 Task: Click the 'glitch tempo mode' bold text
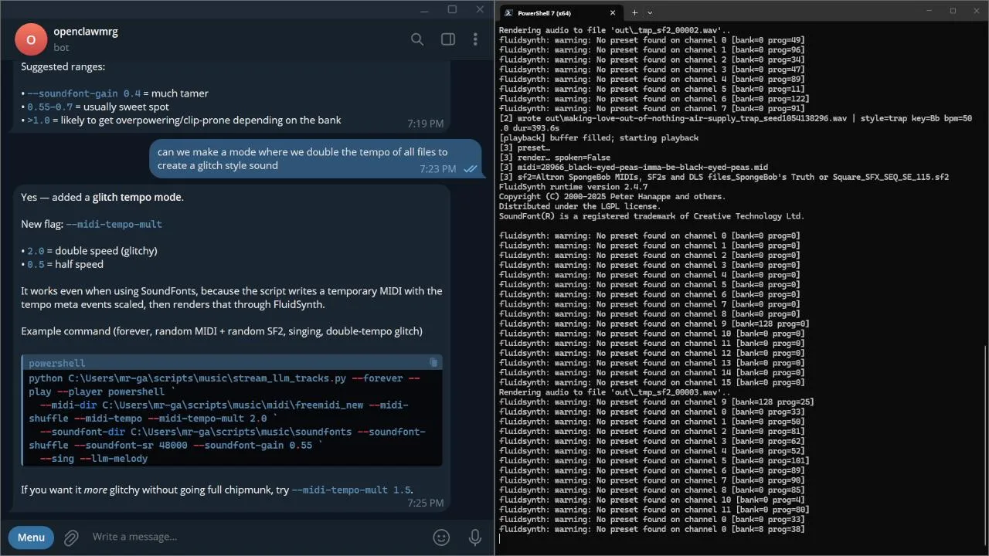click(138, 197)
